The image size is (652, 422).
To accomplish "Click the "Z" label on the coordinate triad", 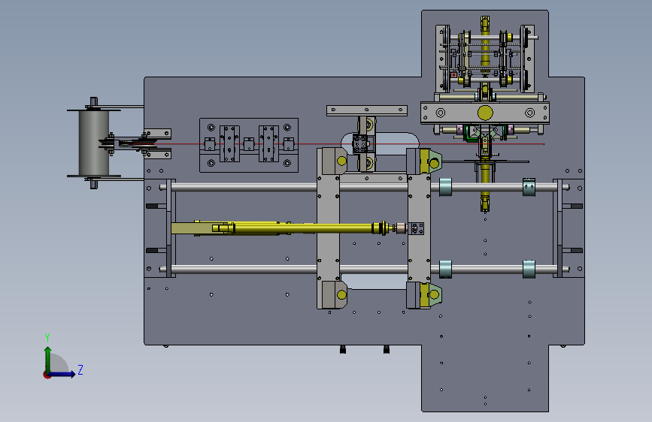I will coord(80,369).
